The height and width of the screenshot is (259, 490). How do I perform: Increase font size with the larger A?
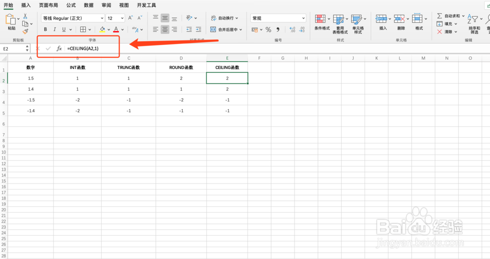pos(130,18)
